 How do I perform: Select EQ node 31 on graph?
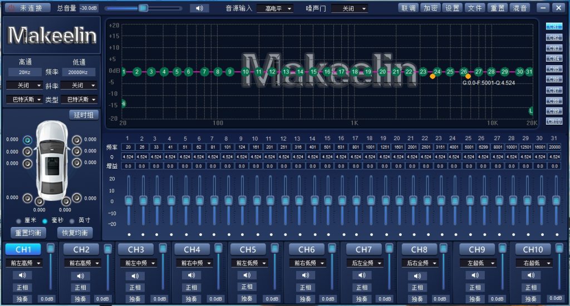point(529,72)
